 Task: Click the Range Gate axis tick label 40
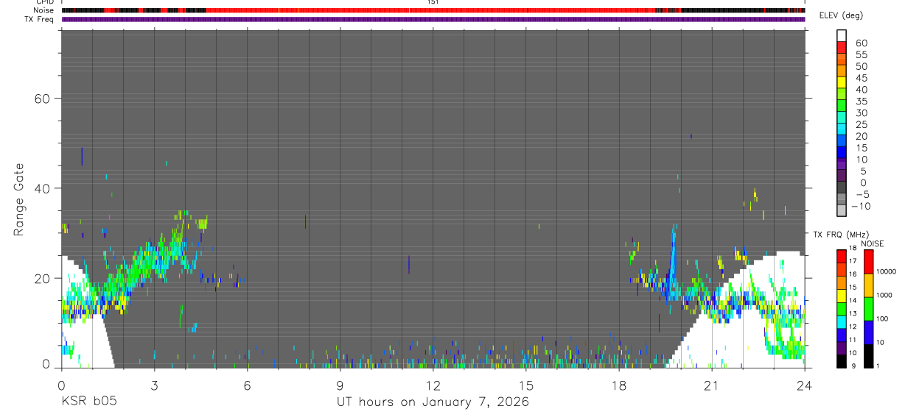pyautogui.click(x=41, y=188)
